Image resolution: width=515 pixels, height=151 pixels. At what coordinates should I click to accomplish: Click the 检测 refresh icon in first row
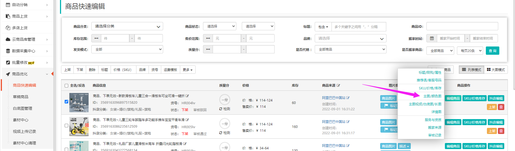[221, 109]
